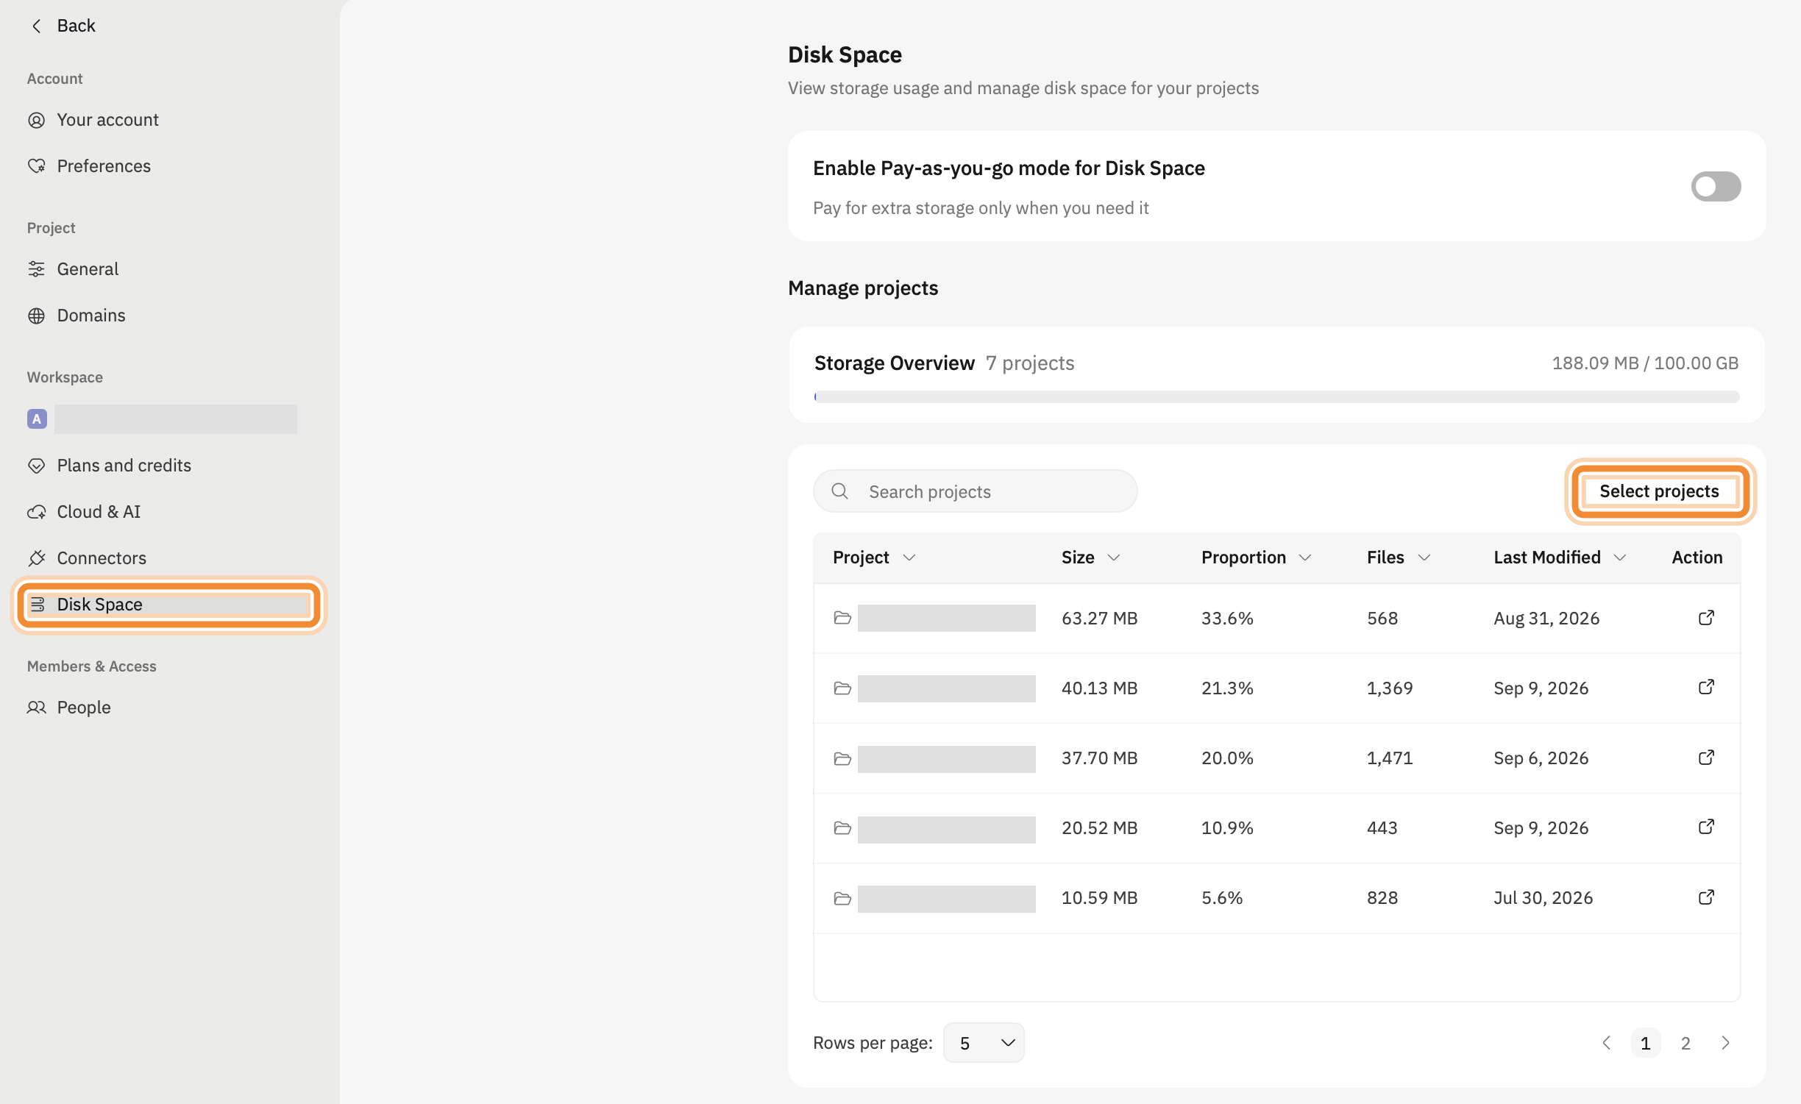Go to page 2
The width and height of the screenshot is (1801, 1104).
(1685, 1043)
